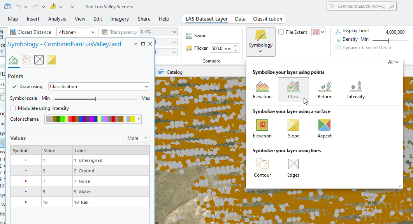Select Aspect surface symbology
The image size is (413, 224).
click(x=324, y=128)
